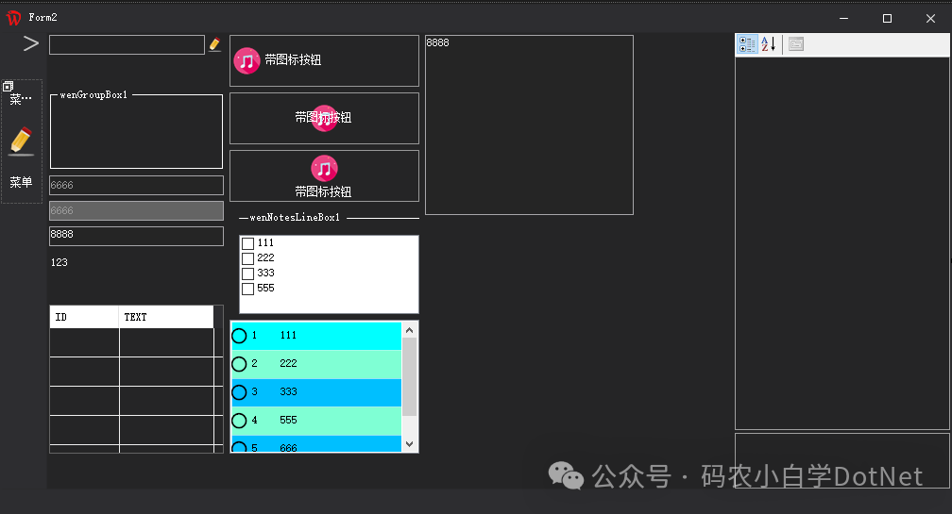Click the middle 带图标按钮 with overlapping icon
The width and height of the screenshot is (952, 514).
pyautogui.click(x=324, y=118)
